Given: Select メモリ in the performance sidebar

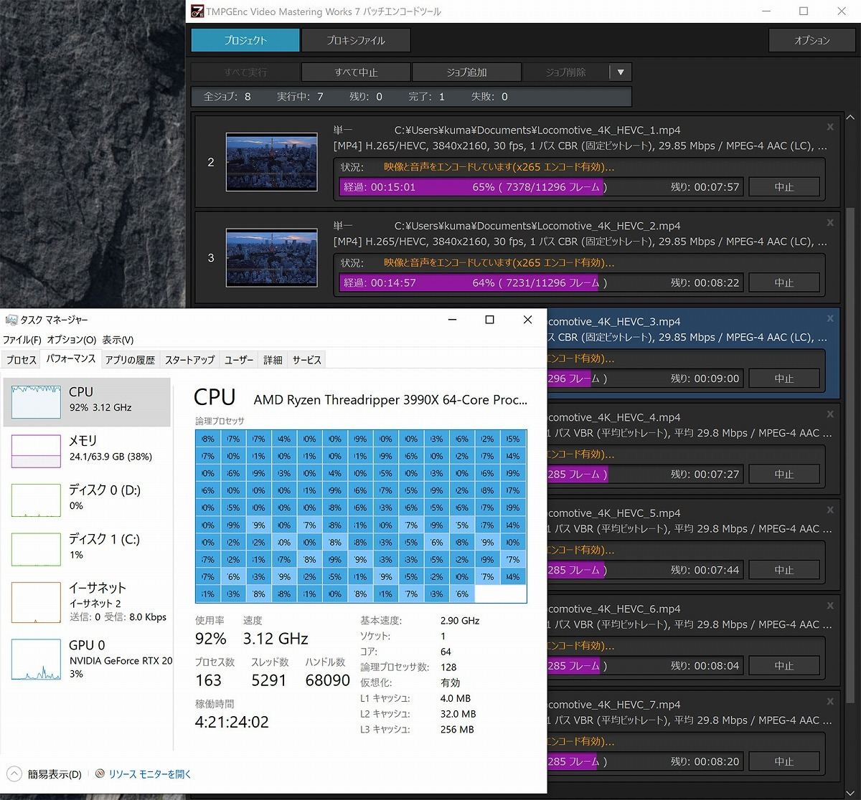Looking at the screenshot, I should 87,451.
